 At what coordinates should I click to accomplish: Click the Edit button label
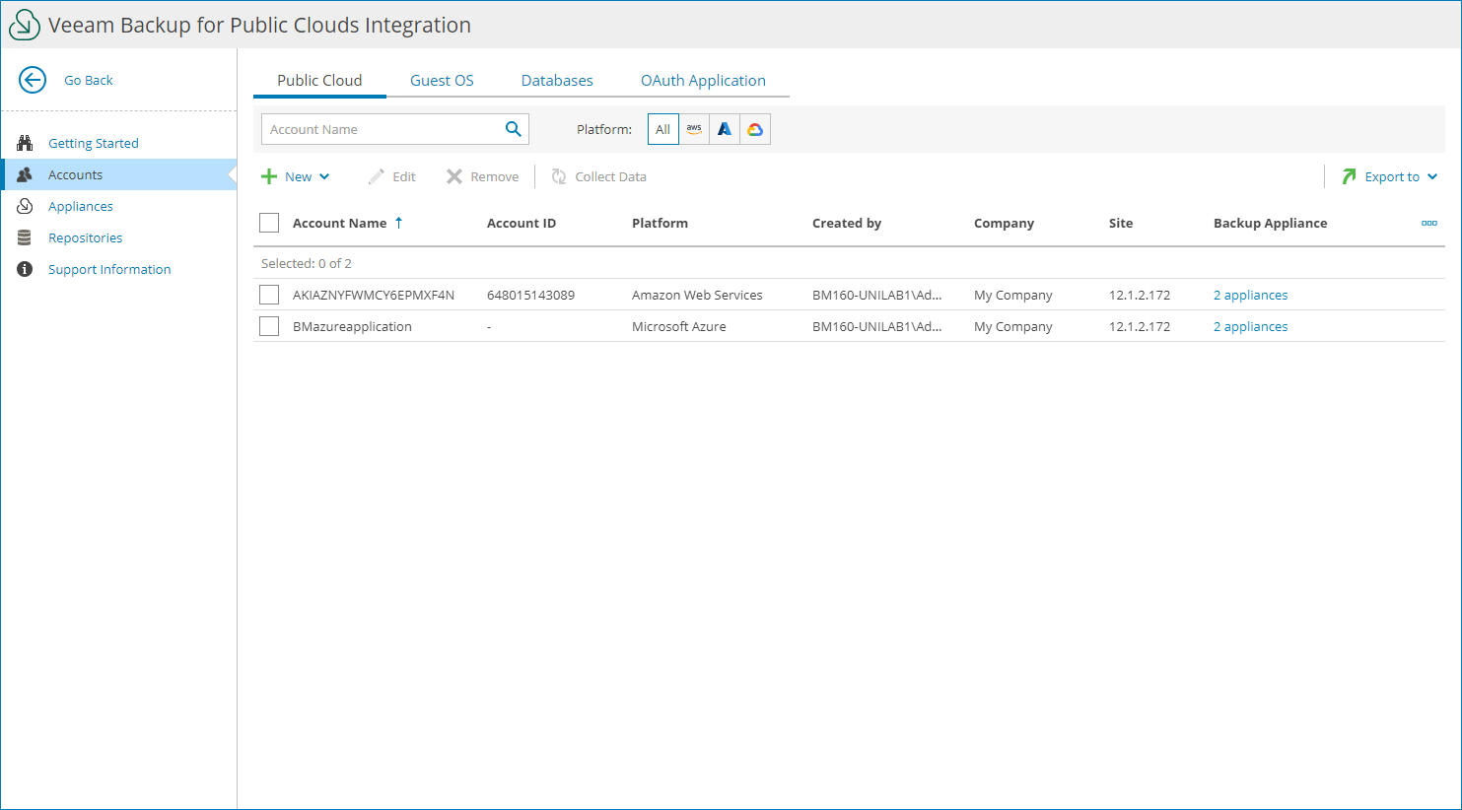(x=404, y=176)
